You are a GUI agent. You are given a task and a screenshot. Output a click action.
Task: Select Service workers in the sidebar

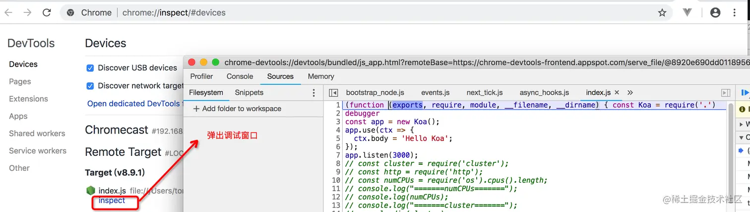click(x=38, y=150)
